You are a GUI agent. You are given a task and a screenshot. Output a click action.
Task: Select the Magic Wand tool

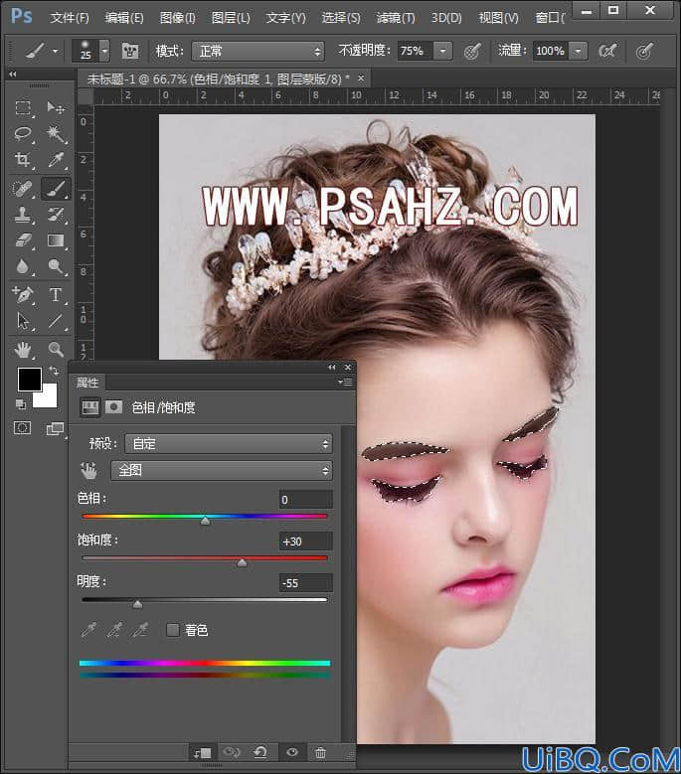(56, 133)
